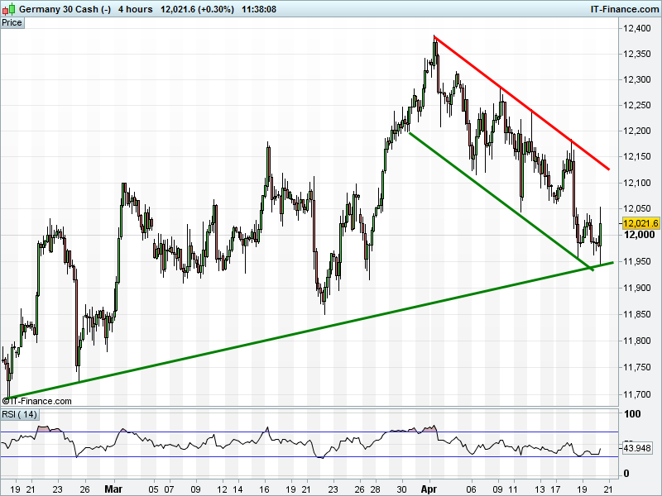662x496 pixels.
Task: Click the 11,850 price axis label
Action: click(637, 314)
